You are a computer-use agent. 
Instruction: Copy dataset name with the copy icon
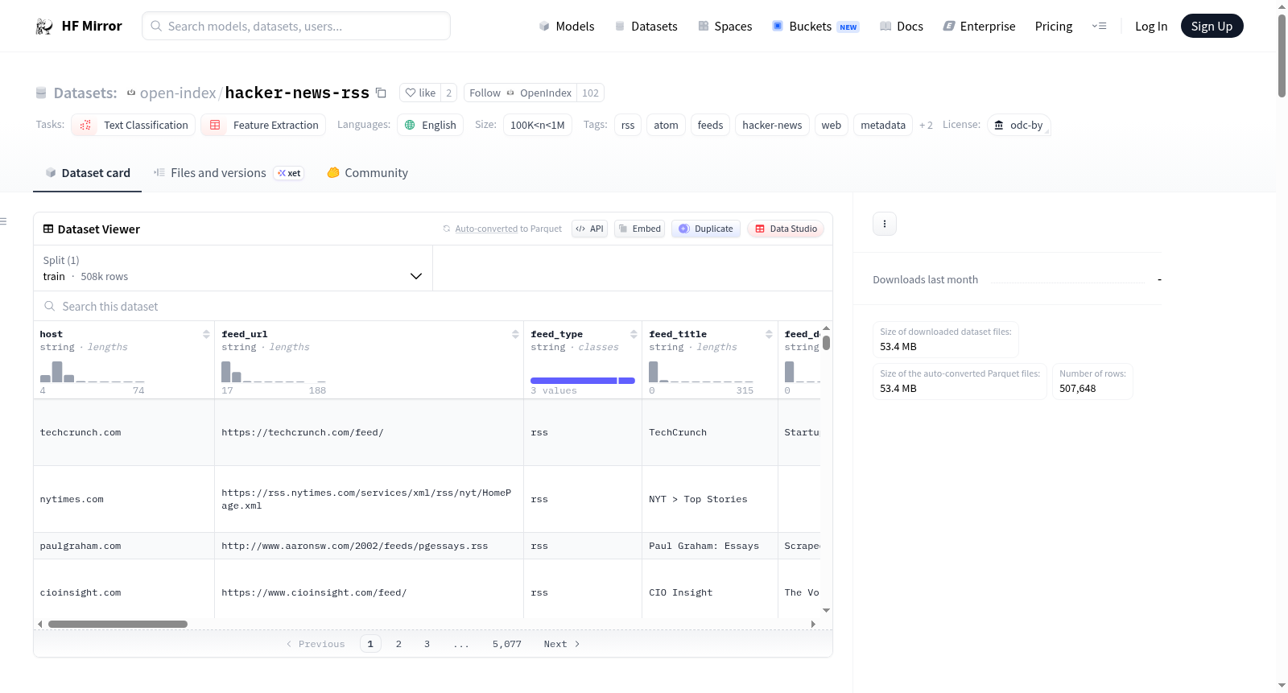tap(382, 93)
